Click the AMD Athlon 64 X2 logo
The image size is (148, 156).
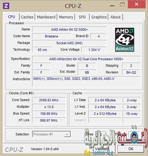pyautogui.click(x=124, y=40)
